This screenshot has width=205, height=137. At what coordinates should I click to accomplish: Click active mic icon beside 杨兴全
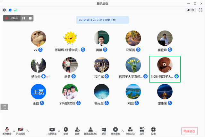pyautogui.click(x=44, y=76)
